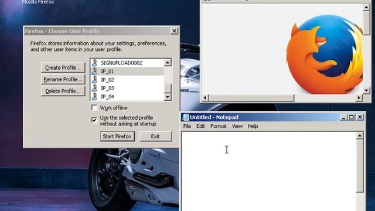Maximize the Notepad window

pos(352,117)
